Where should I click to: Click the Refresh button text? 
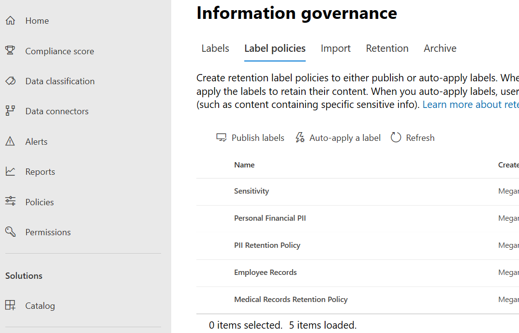pyautogui.click(x=420, y=138)
